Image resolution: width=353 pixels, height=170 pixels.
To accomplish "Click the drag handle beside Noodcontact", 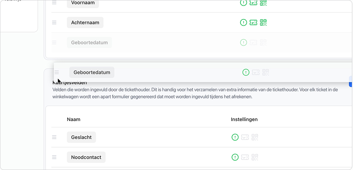I will (54, 157).
